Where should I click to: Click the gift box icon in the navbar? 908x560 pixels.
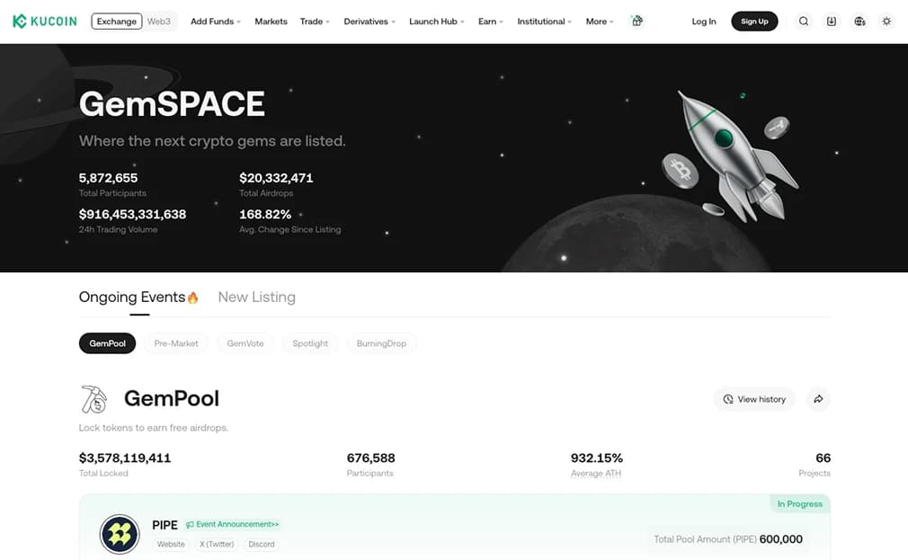click(636, 21)
